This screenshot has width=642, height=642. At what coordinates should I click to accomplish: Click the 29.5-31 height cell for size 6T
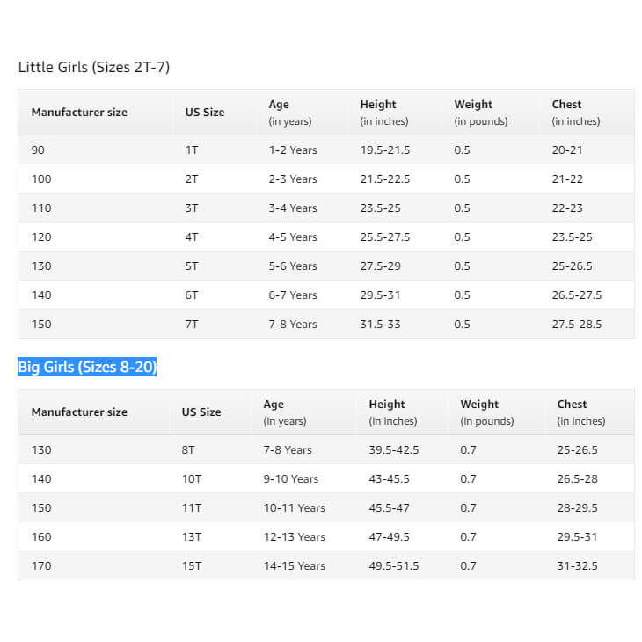point(380,295)
